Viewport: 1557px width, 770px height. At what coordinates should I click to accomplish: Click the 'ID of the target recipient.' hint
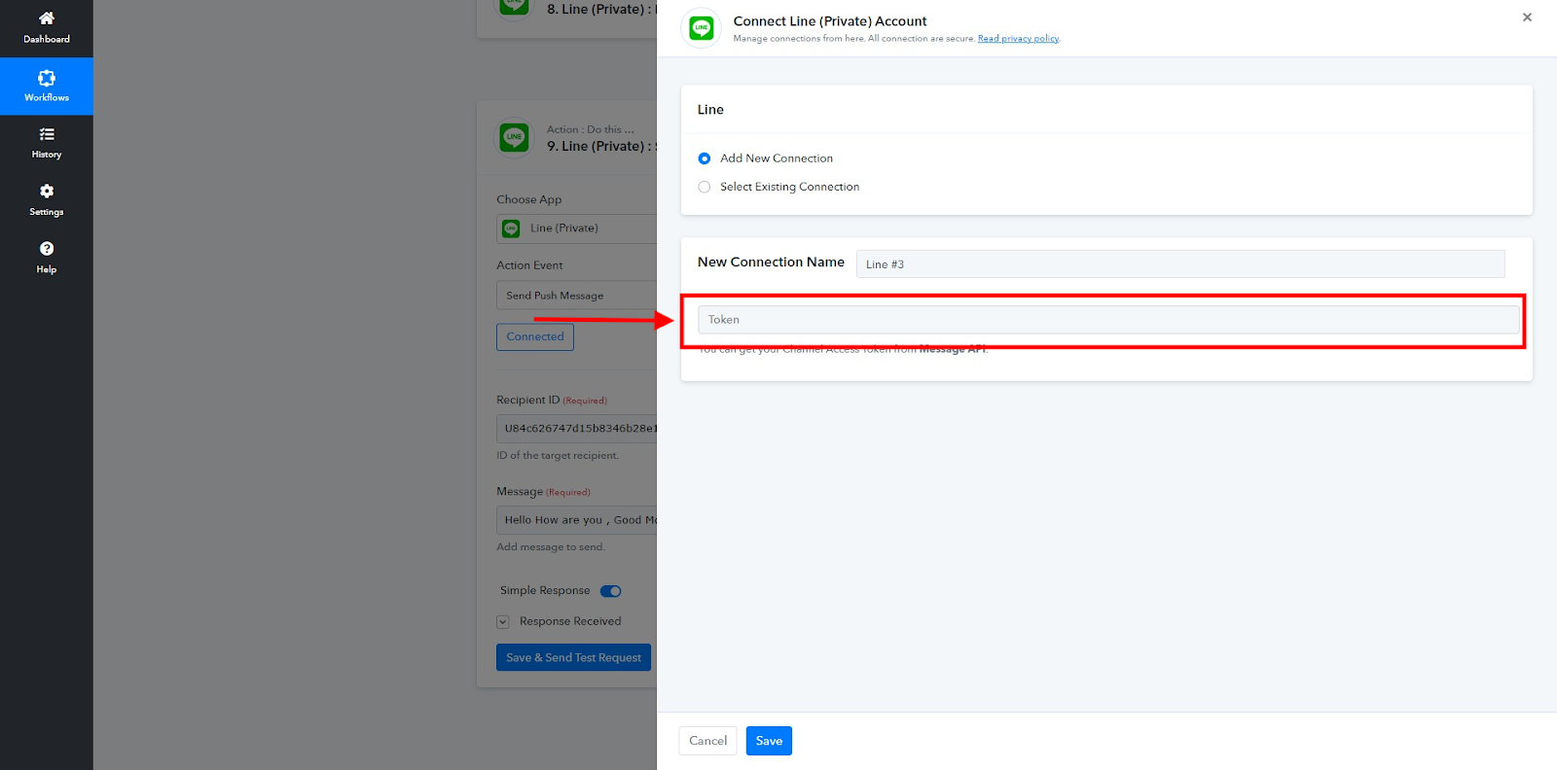coord(558,456)
